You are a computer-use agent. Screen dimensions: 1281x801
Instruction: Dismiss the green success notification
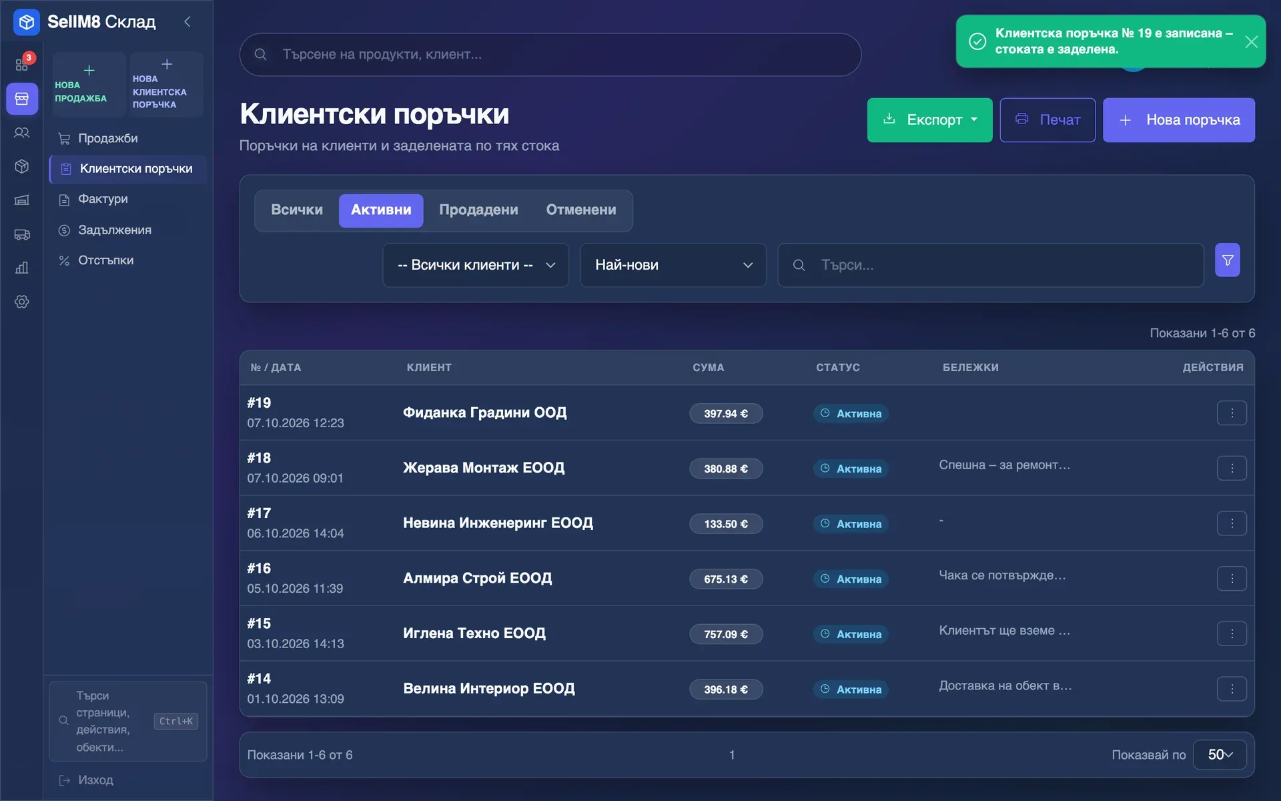coord(1252,41)
